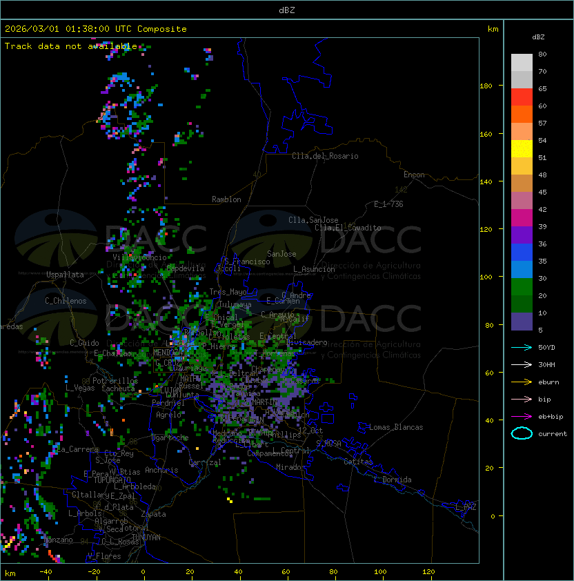This screenshot has height=581, width=574.
Task: Pick the royal blue swatch in dBZ scale
Action: tap(522, 253)
